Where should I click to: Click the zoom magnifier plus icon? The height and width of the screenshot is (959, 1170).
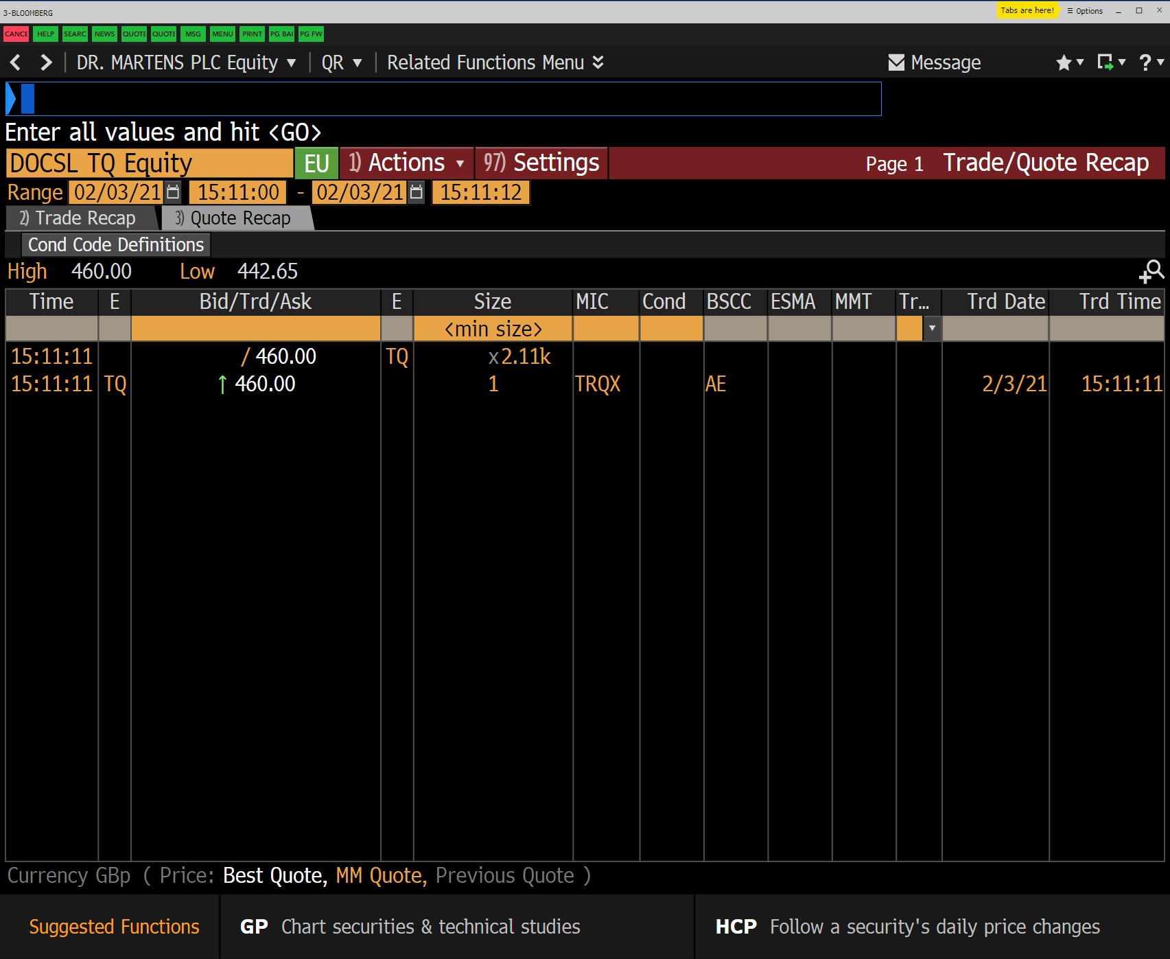click(1151, 272)
